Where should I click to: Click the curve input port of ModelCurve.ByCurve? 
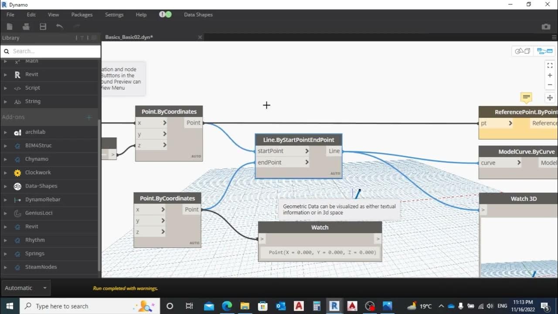[501, 163]
